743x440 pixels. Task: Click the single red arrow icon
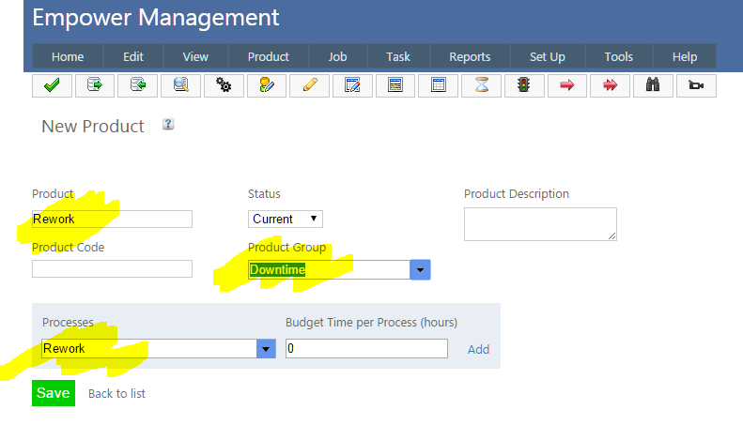point(566,85)
